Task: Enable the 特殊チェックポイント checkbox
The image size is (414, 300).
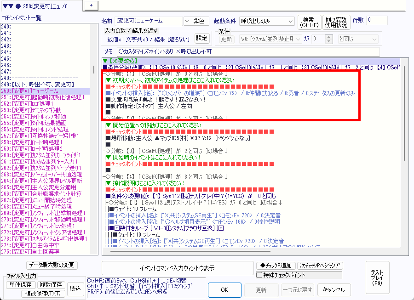Action: [x=259, y=275]
